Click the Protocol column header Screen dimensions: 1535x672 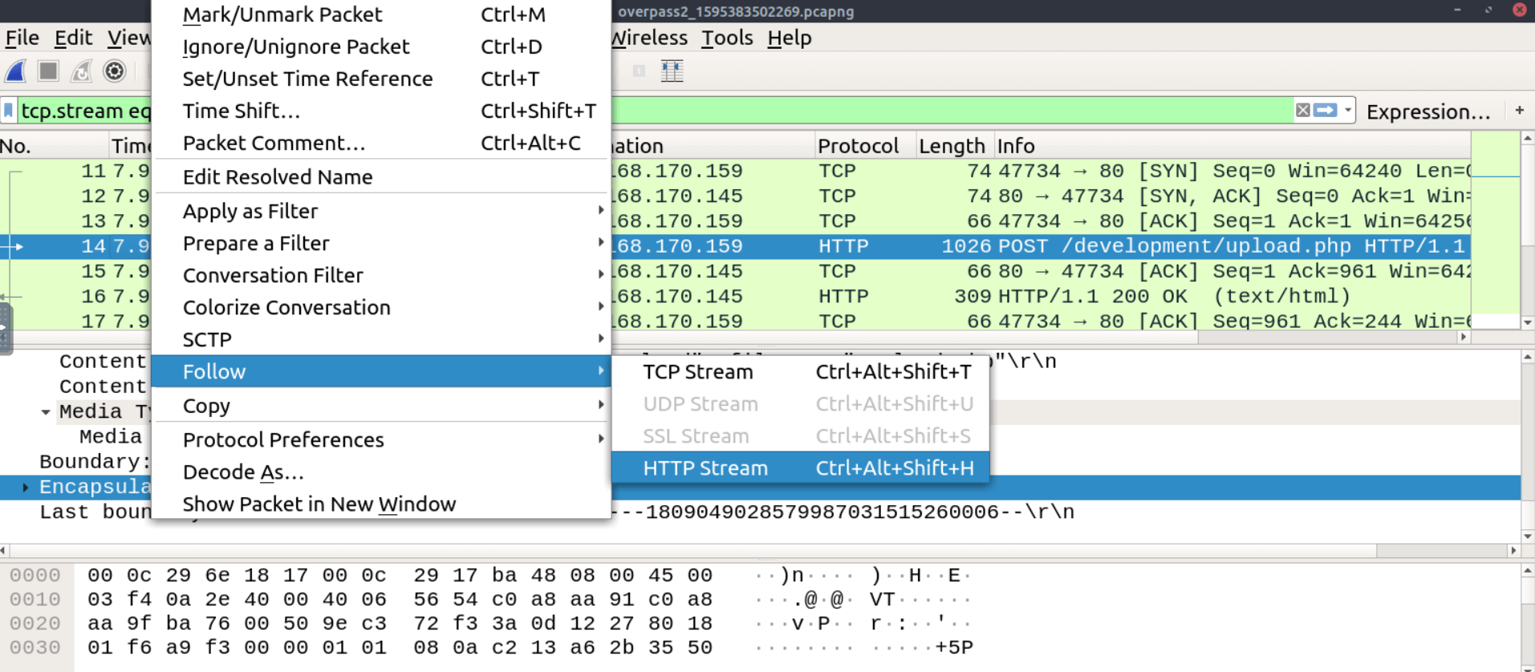click(858, 146)
